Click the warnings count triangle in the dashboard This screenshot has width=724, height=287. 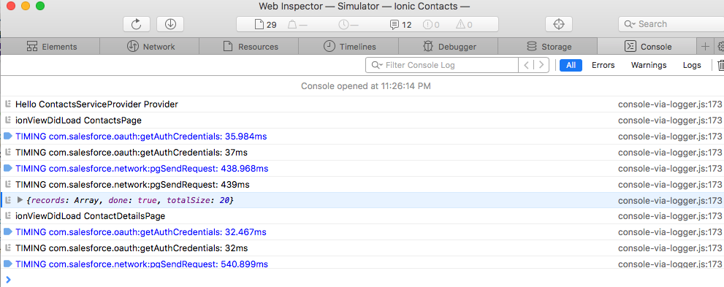464,24
